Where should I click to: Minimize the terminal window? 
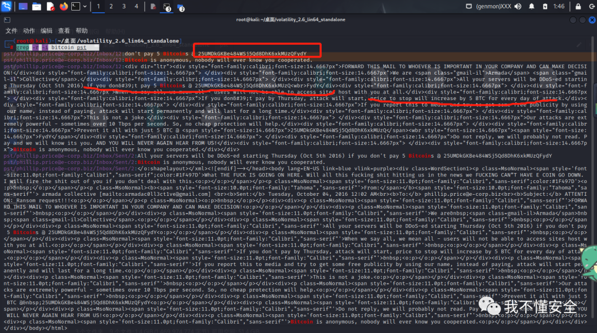click(x=573, y=20)
